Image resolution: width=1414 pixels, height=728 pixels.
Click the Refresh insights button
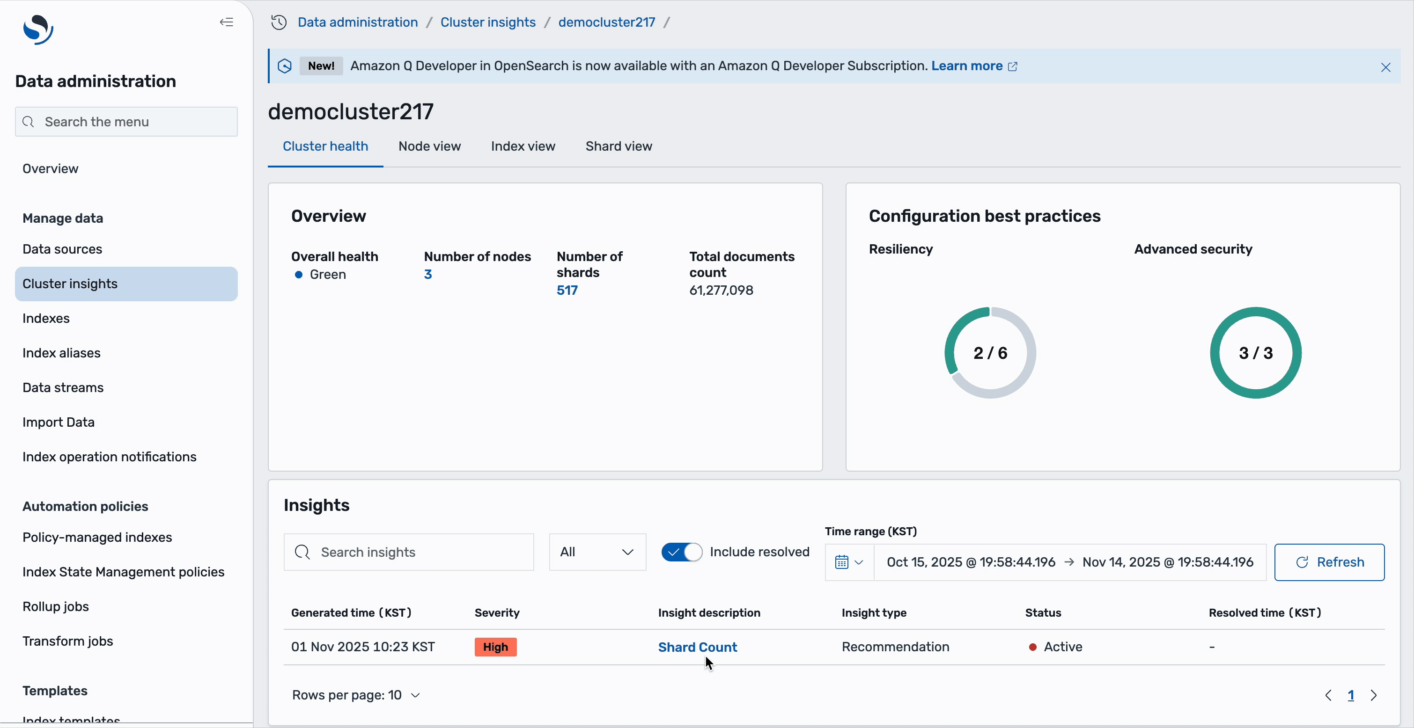(1329, 562)
